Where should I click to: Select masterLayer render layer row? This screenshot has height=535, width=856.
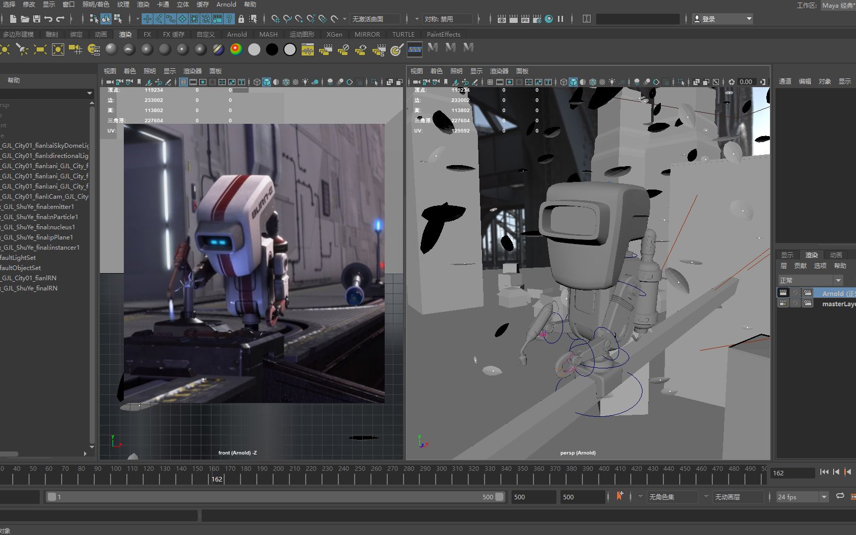click(816, 304)
